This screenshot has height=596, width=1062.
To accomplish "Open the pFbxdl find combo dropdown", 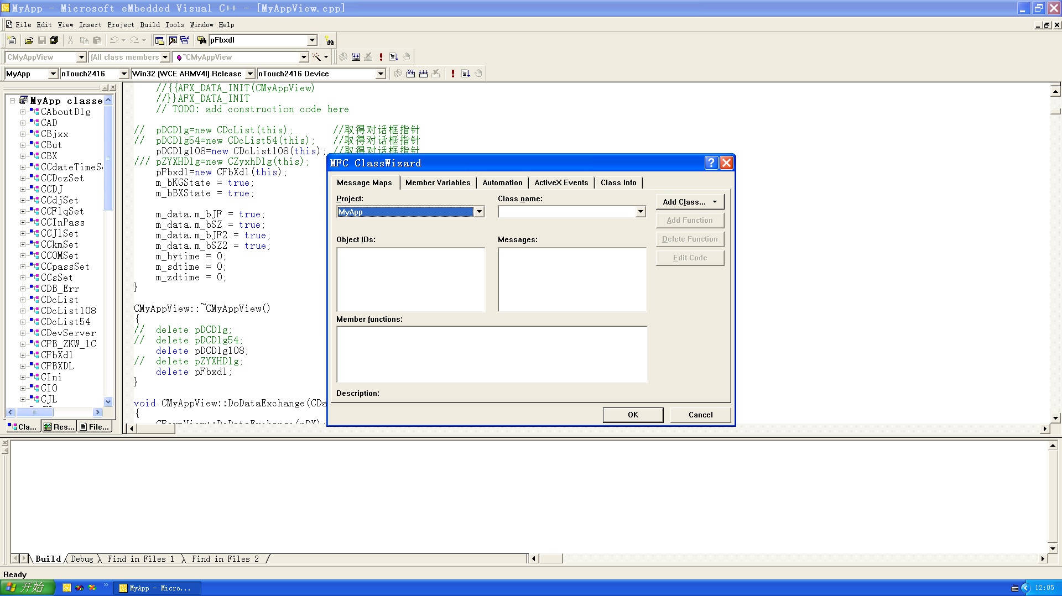I will tap(312, 40).
